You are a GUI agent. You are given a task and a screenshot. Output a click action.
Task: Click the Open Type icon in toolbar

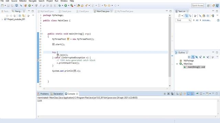coord(78,5)
